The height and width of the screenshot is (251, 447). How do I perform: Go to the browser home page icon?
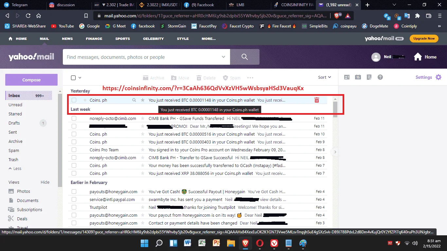39,16
